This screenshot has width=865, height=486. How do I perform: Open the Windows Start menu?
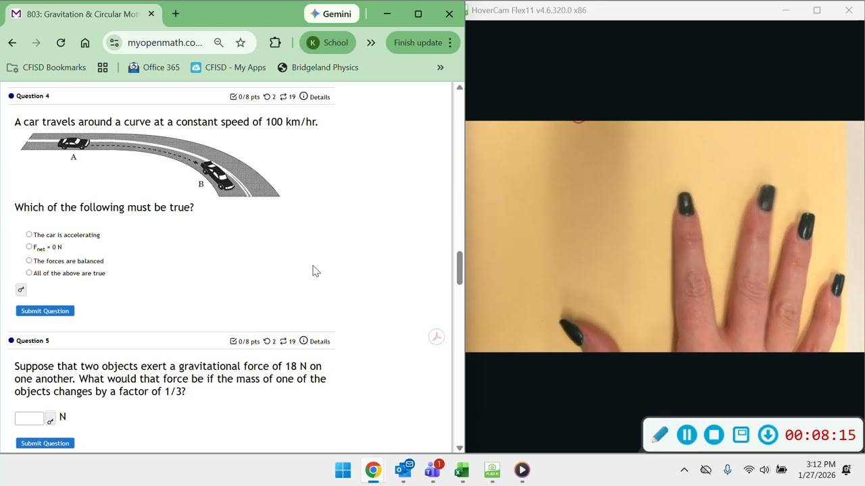coord(343,470)
